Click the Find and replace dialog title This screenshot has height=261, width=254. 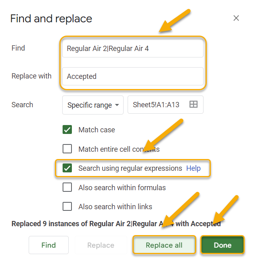pos(51,19)
